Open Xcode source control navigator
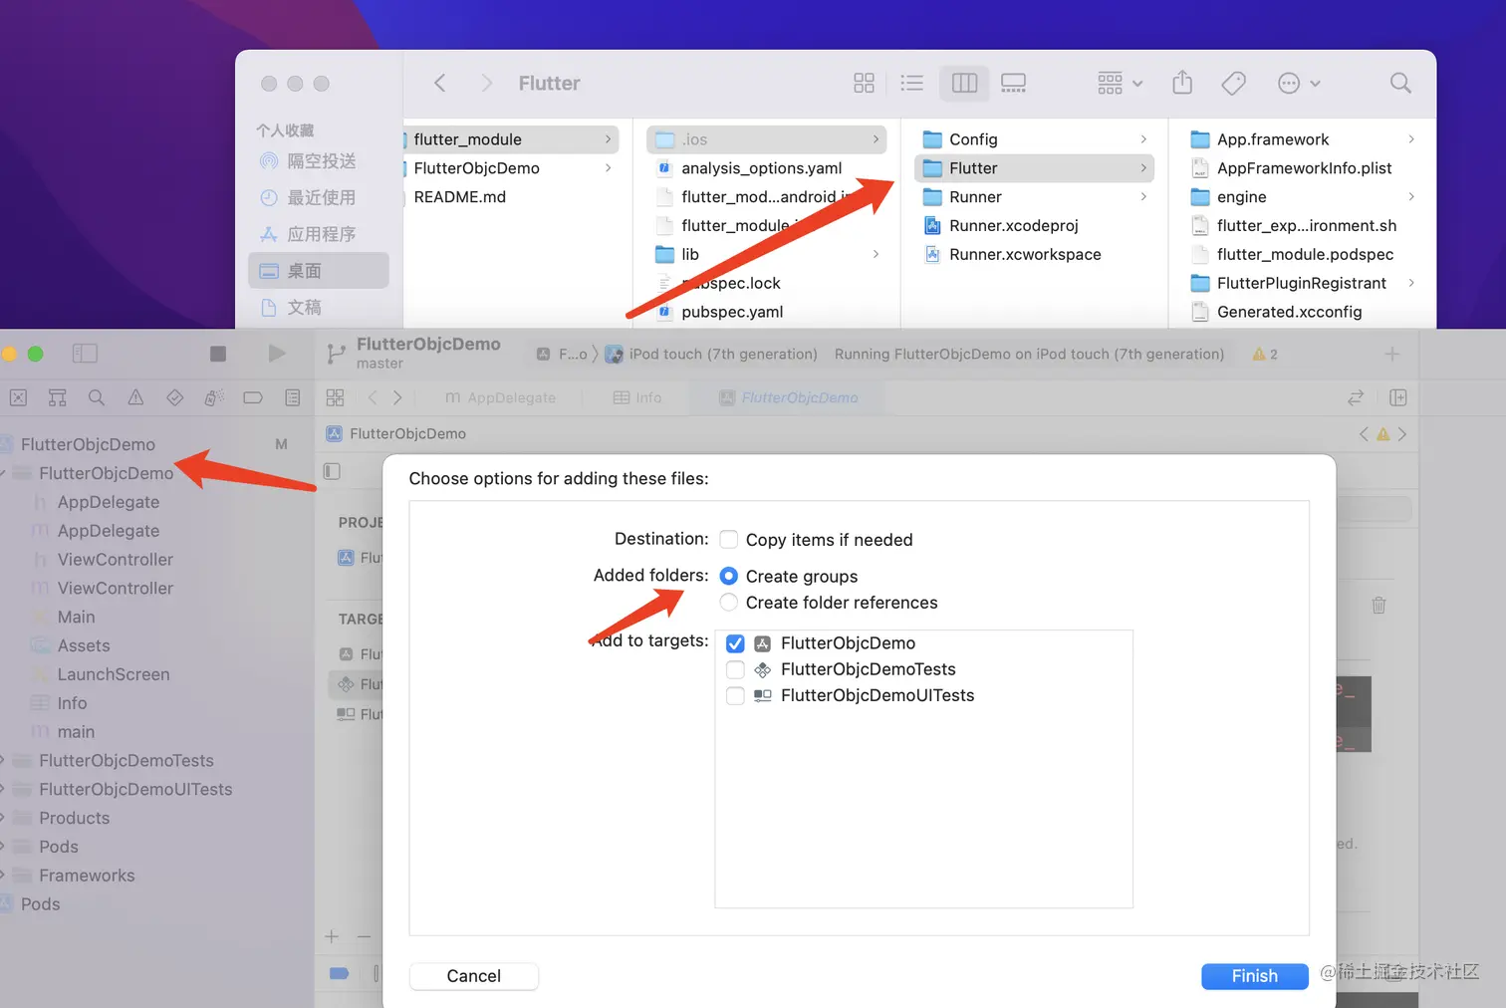This screenshot has width=1506, height=1008. pos(18,397)
